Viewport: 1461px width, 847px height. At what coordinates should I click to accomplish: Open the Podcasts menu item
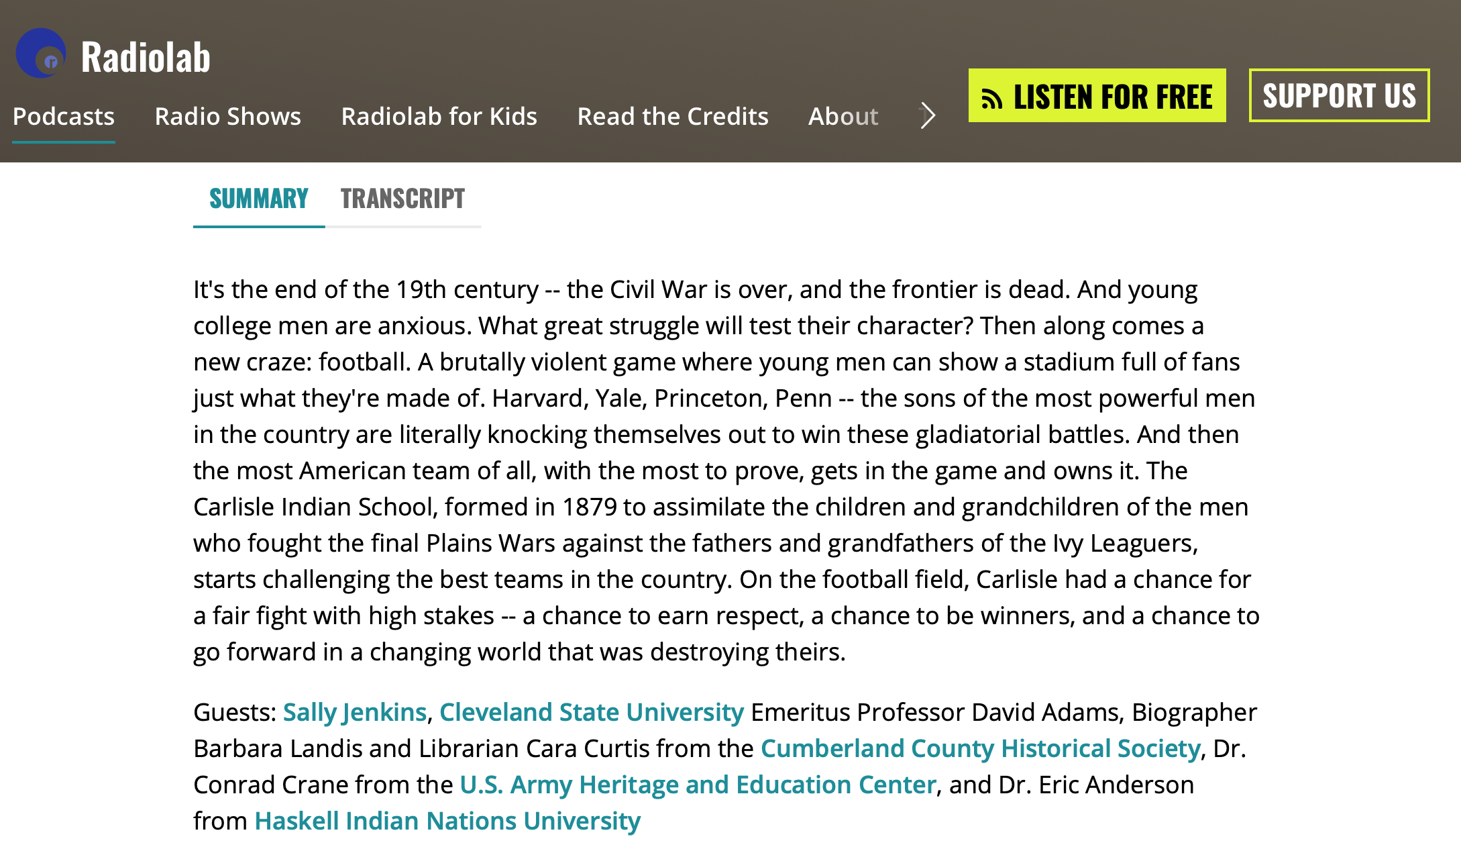(x=64, y=117)
